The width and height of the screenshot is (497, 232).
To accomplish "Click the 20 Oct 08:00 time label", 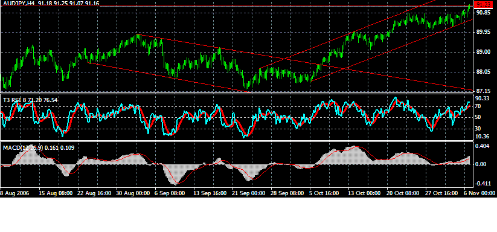I will [403, 193].
